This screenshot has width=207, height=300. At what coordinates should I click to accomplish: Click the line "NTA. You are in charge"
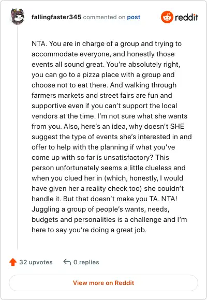point(107,44)
